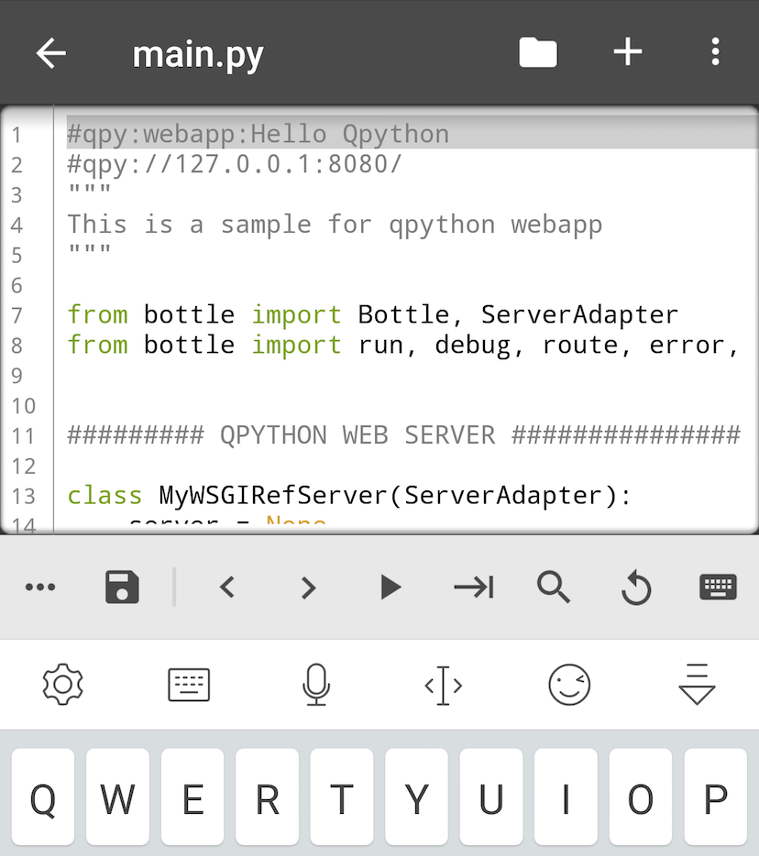
Task: Undo the last edit
Action: [636, 587]
